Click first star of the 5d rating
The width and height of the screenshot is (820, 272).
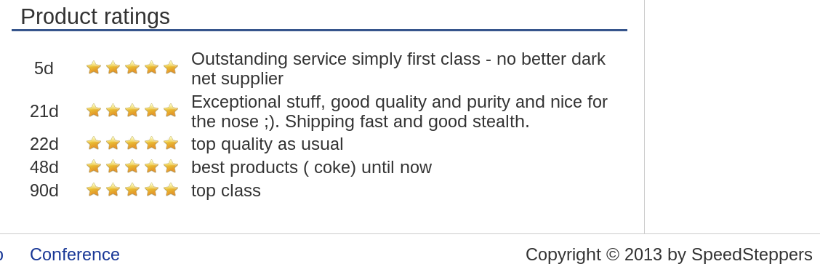coord(94,68)
